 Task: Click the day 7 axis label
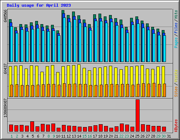click(x=43, y=136)
